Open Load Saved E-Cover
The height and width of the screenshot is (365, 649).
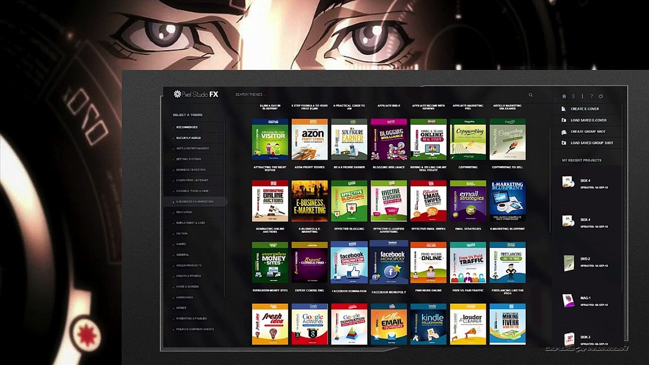click(x=588, y=120)
